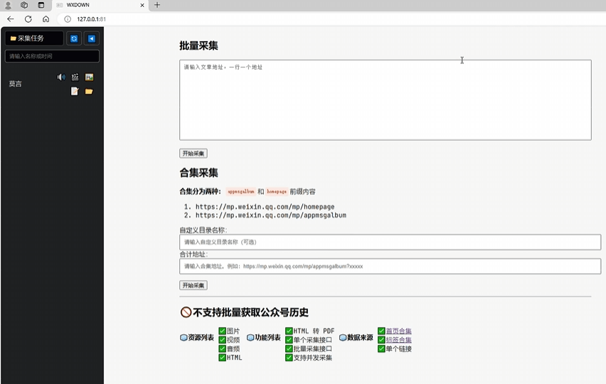Open the speaker audio icon for 莫言

61,77
